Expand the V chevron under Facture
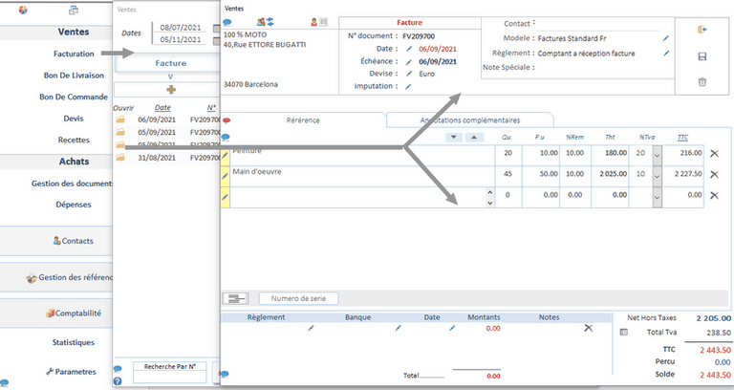This screenshot has width=734, height=390. click(170, 76)
